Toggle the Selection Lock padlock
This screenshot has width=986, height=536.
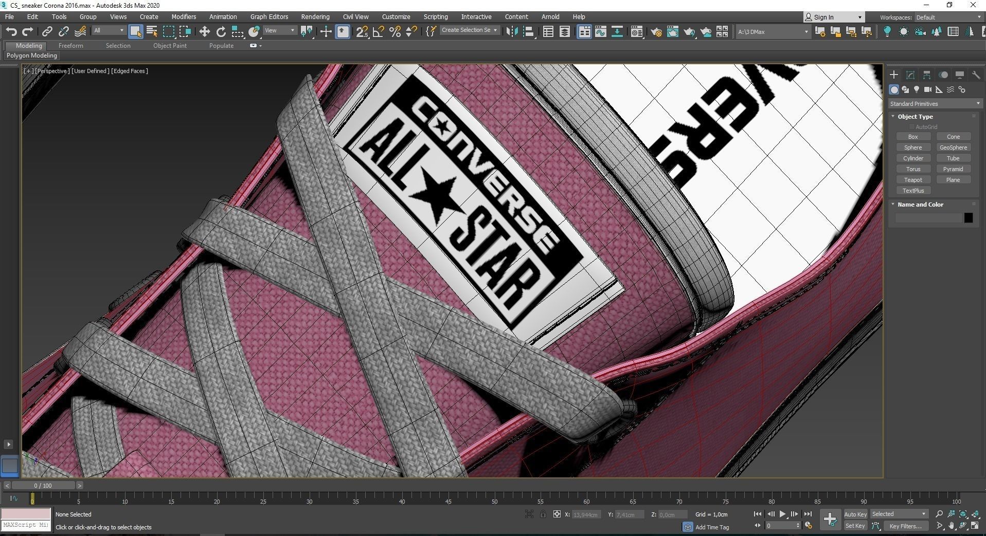(x=543, y=514)
